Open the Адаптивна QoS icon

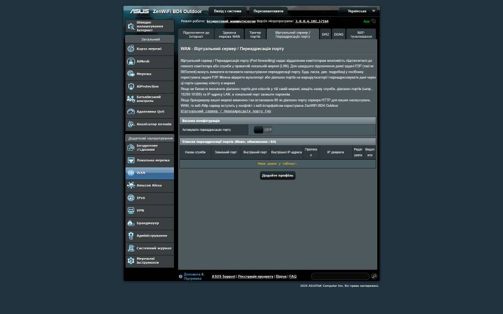131,111
